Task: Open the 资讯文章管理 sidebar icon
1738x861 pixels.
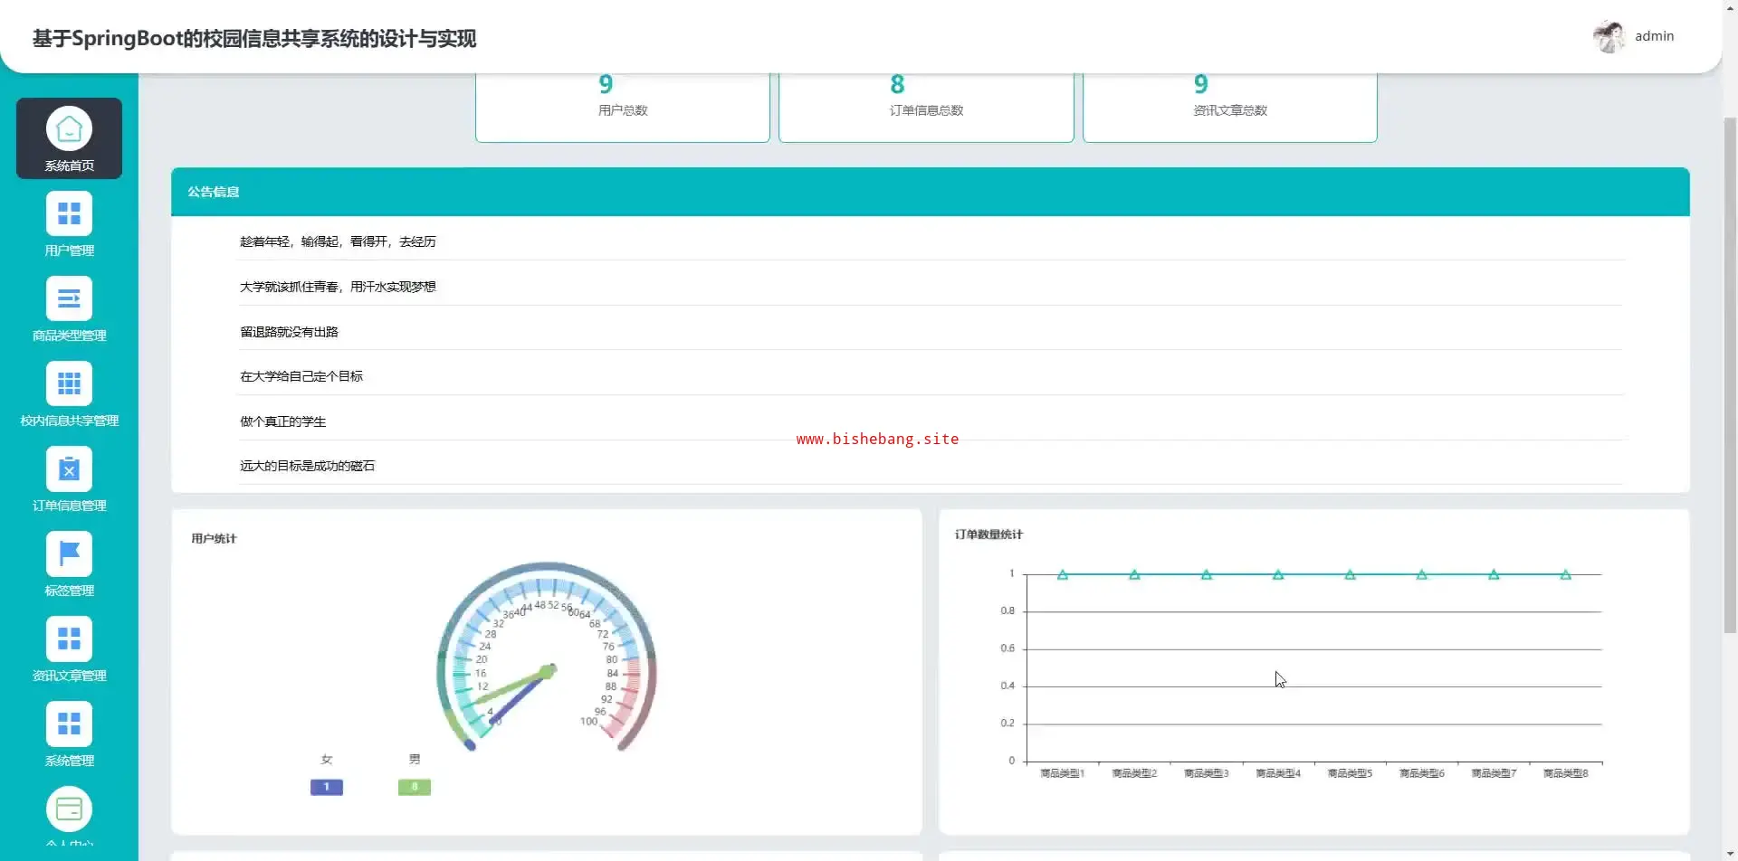Action: coord(69,639)
